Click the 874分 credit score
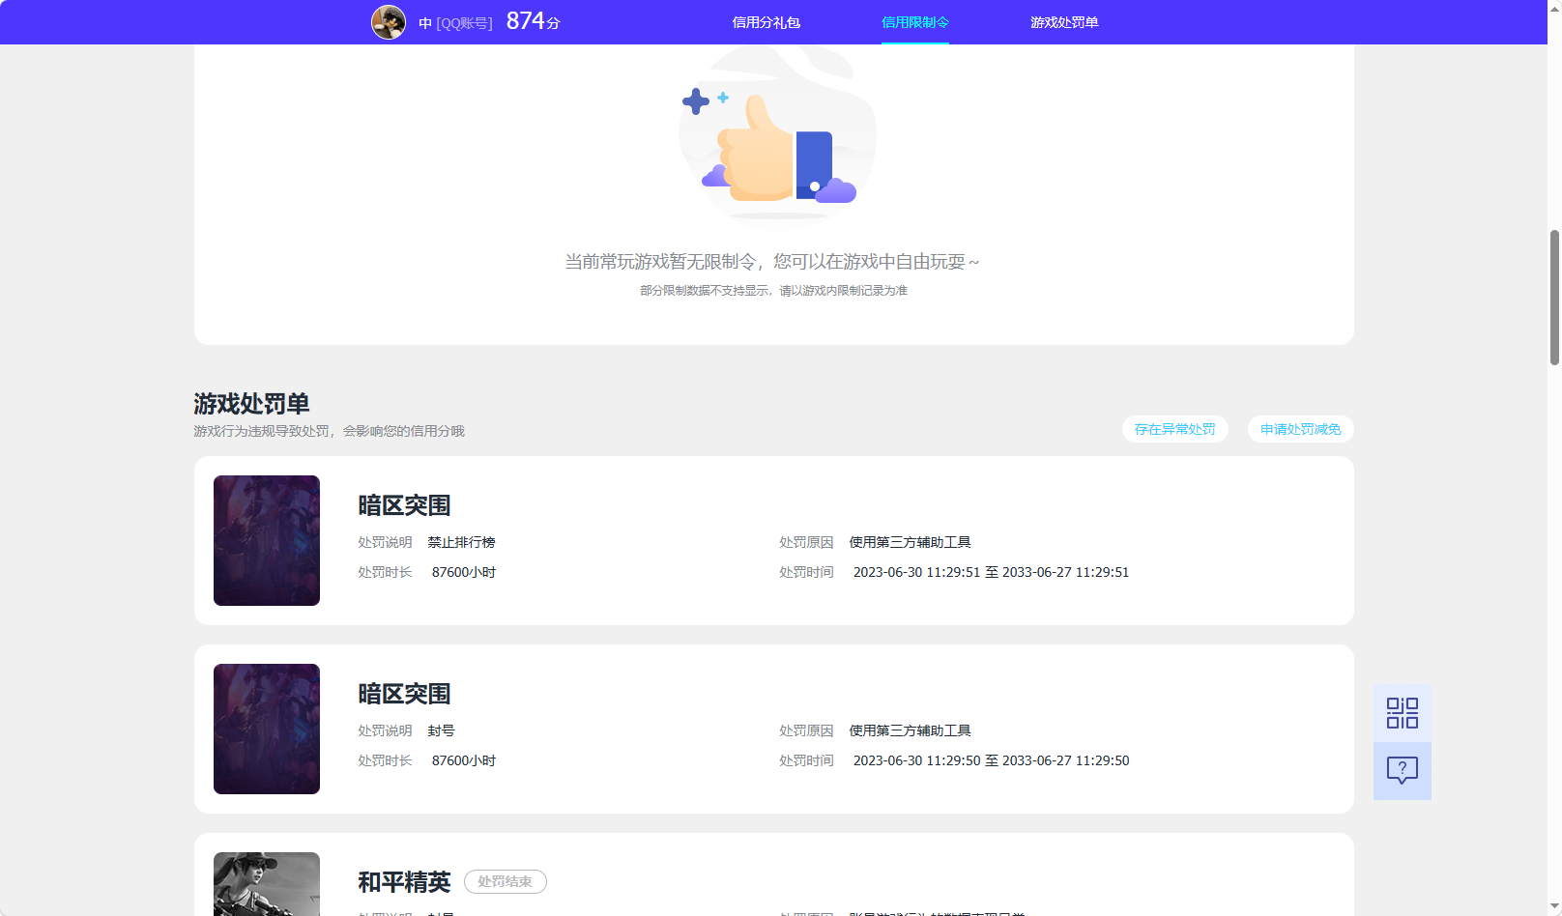 tap(530, 19)
